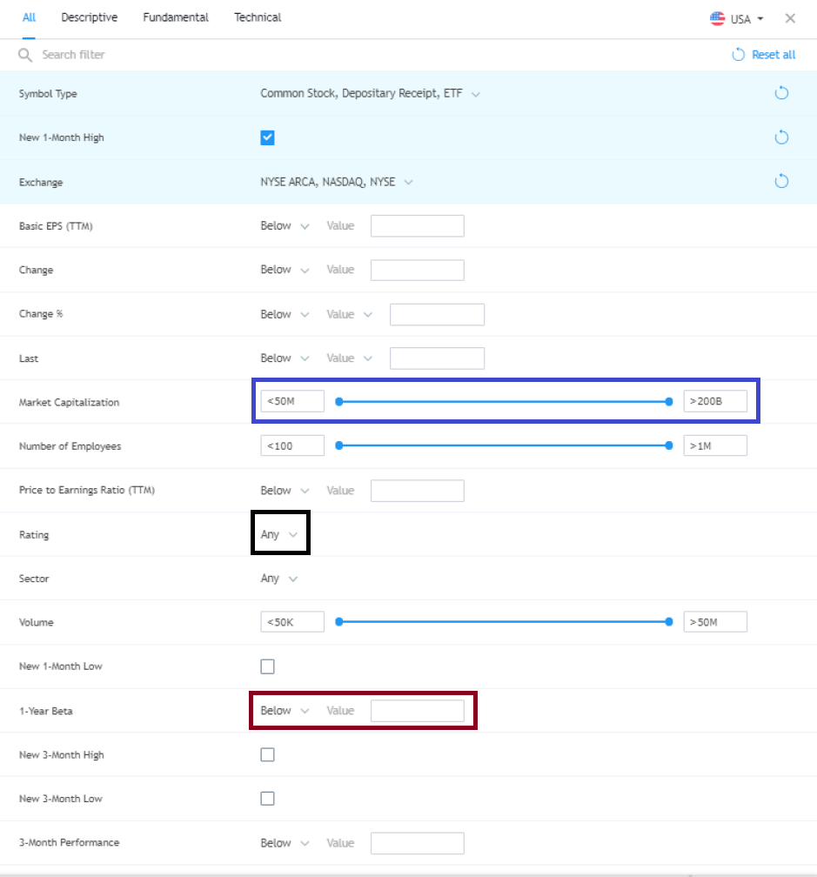Reset the Symbol Type filter
Image resolution: width=817 pixels, height=877 pixels.
pyautogui.click(x=781, y=93)
